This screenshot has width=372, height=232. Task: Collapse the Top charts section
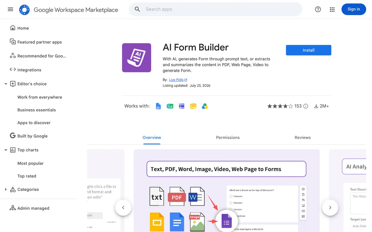[6, 150]
